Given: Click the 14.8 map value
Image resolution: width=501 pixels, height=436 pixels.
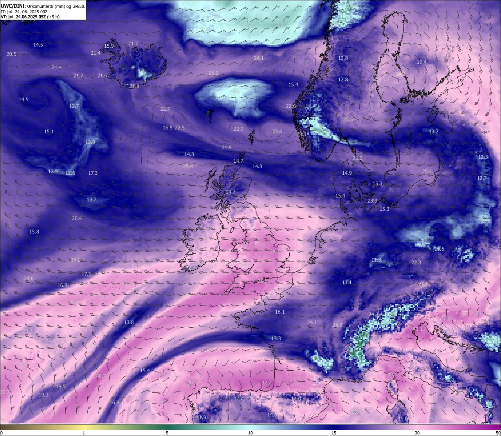Looking at the screenshot, I should (x=257, y=167).
